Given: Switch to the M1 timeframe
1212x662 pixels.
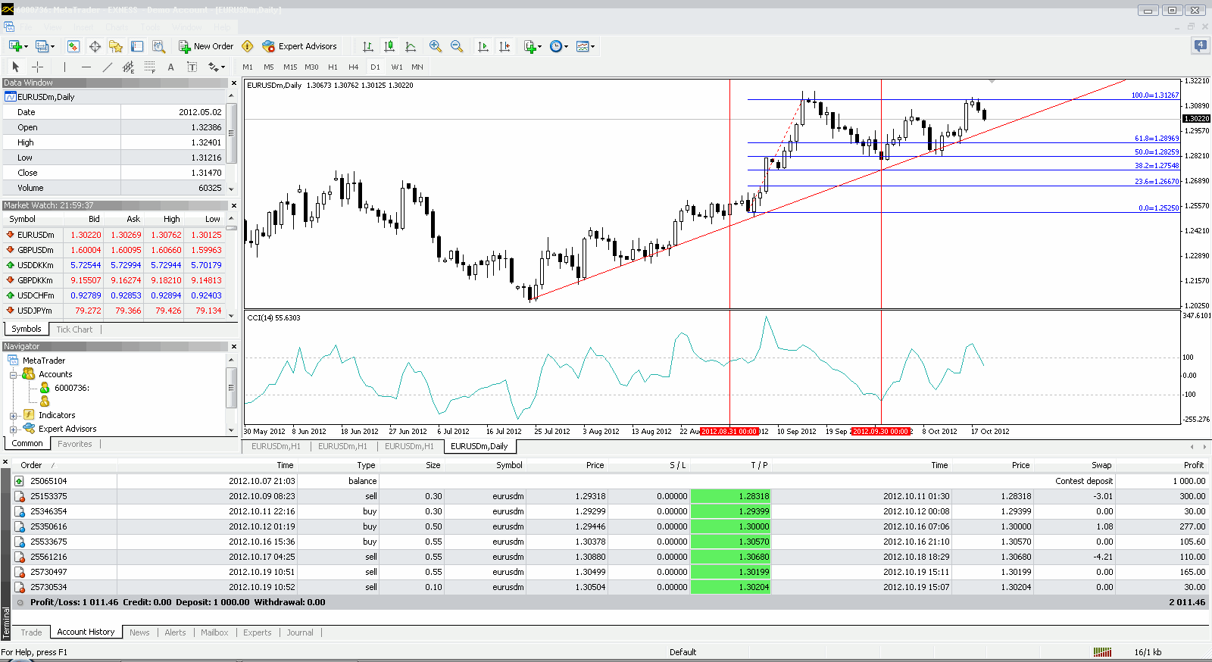Looking at the screenshot, I should pos(248,67).
